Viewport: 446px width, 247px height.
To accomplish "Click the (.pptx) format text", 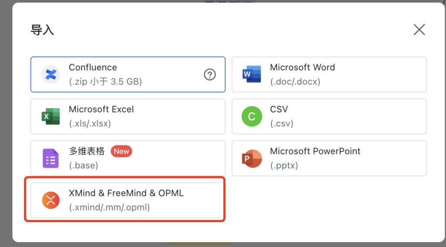I will [x=284, y=165].
